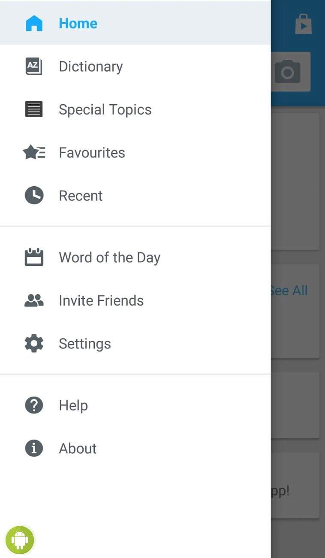Click the Invite Friends people icon

[34, 300]
